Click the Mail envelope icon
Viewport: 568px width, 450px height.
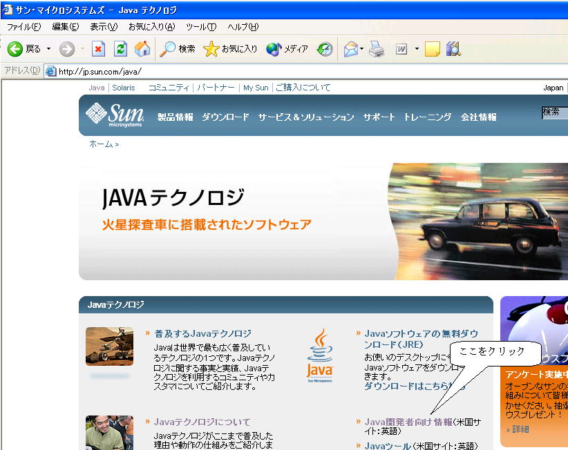350,49
